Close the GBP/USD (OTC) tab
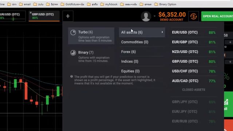Screen dimensions: 233x131 click(31, 13)
